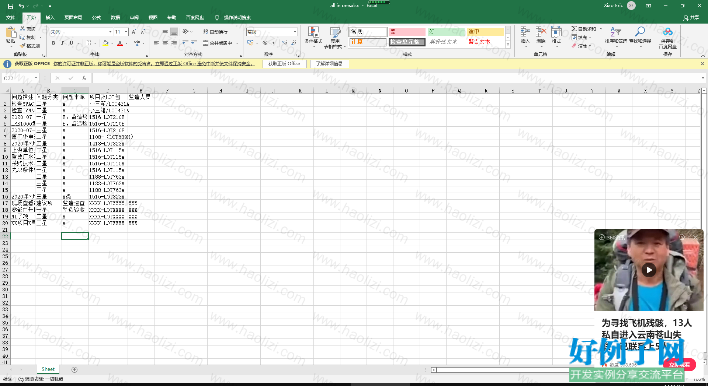
Task: Click the increase indent icon
Action: (x=194, y=43)
